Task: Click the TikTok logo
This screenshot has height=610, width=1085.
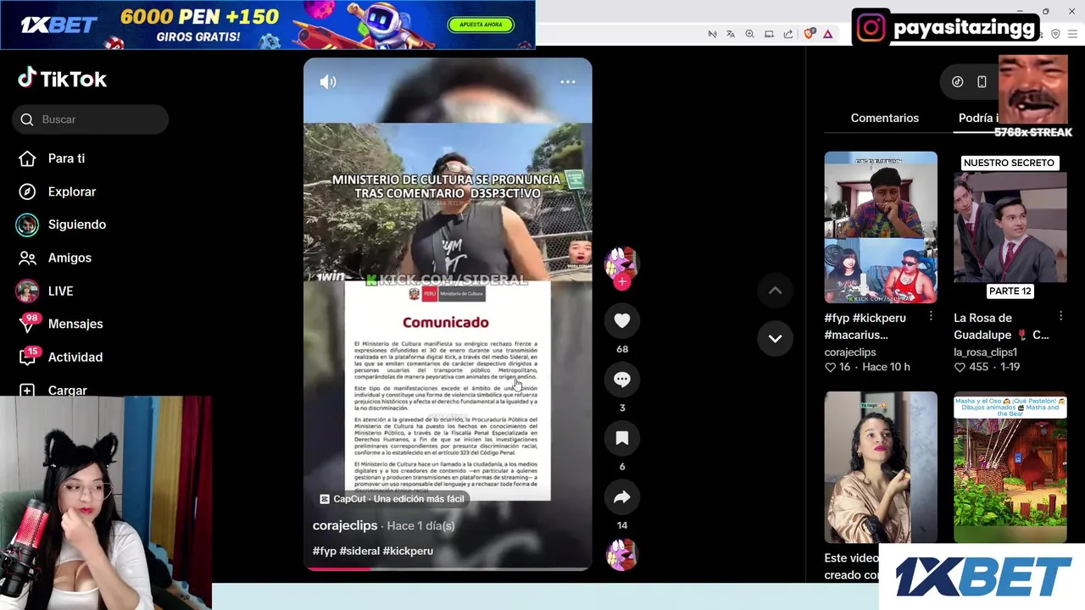Action: pos(62,79)
